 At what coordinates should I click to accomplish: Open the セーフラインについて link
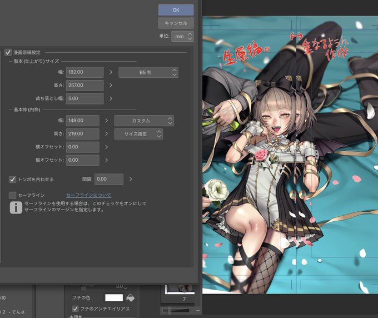89,195
